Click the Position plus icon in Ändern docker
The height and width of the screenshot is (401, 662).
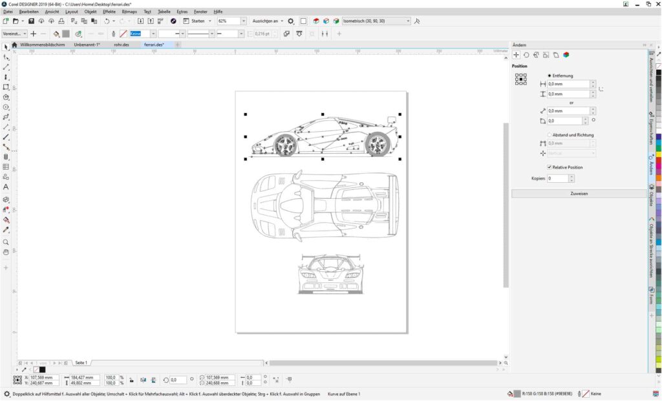pos(516,55)
